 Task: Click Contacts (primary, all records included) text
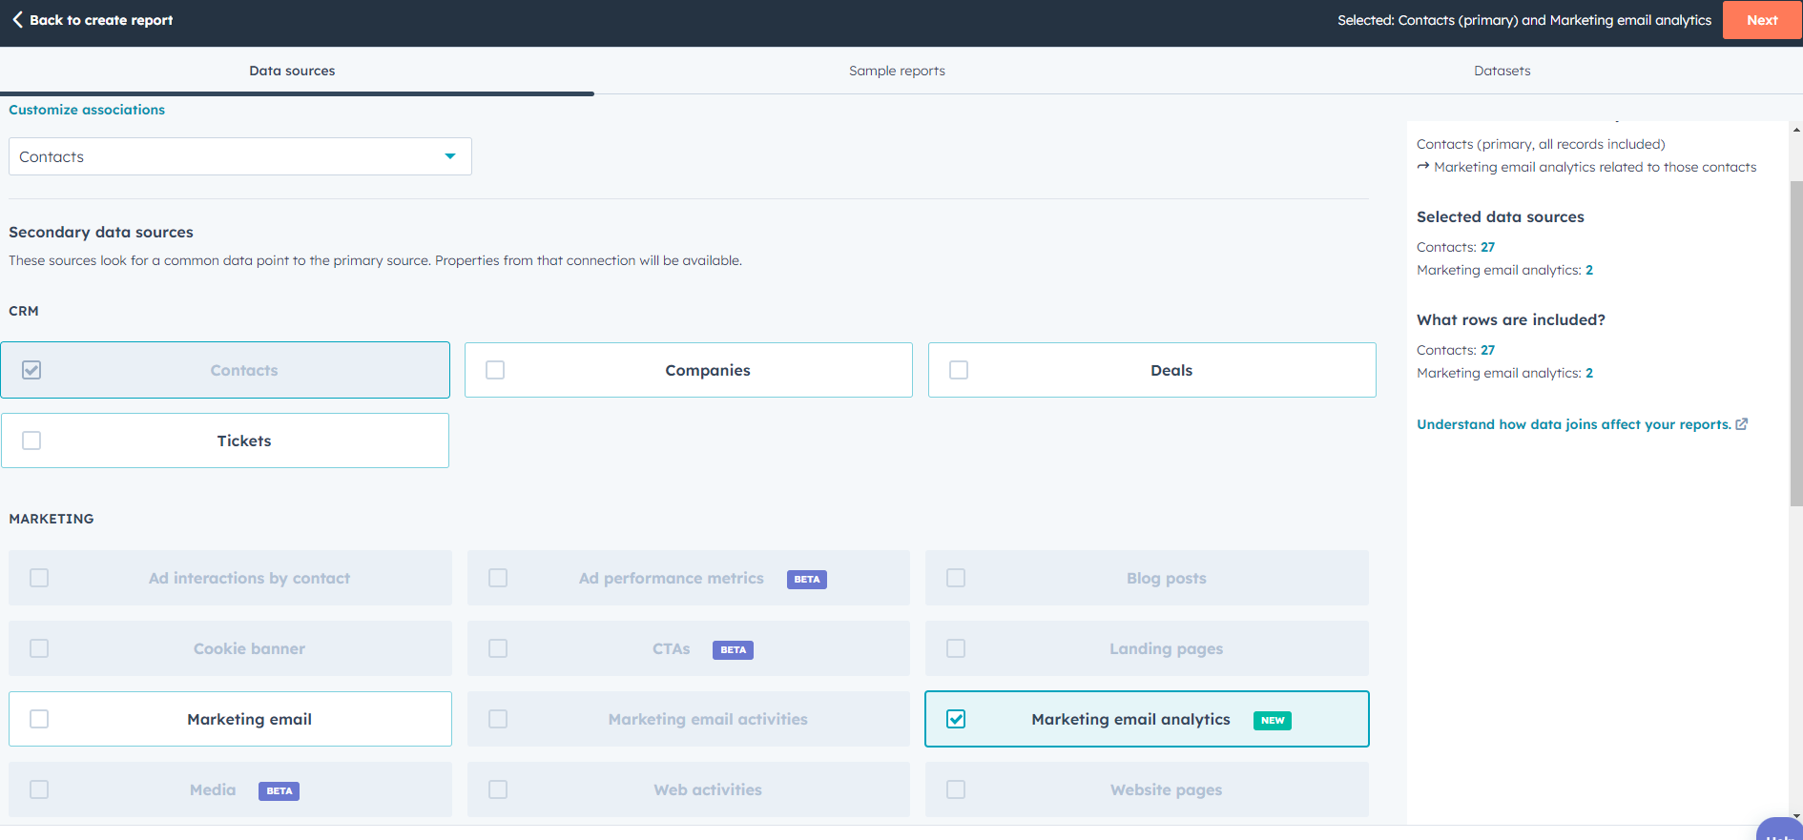click(x=1541, y=144)
